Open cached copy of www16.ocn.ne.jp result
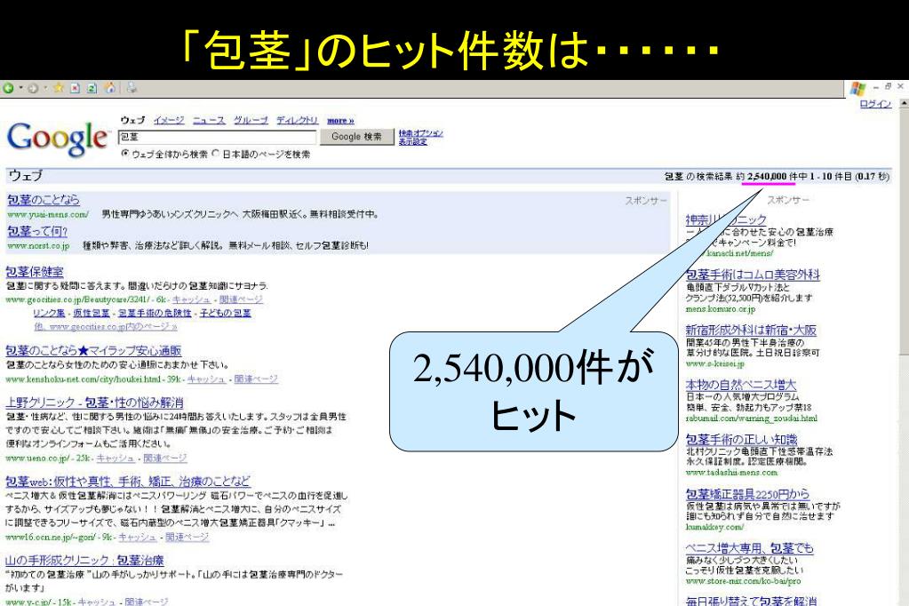Viewport: 909px width, 606px height. (x=138, y=537)
